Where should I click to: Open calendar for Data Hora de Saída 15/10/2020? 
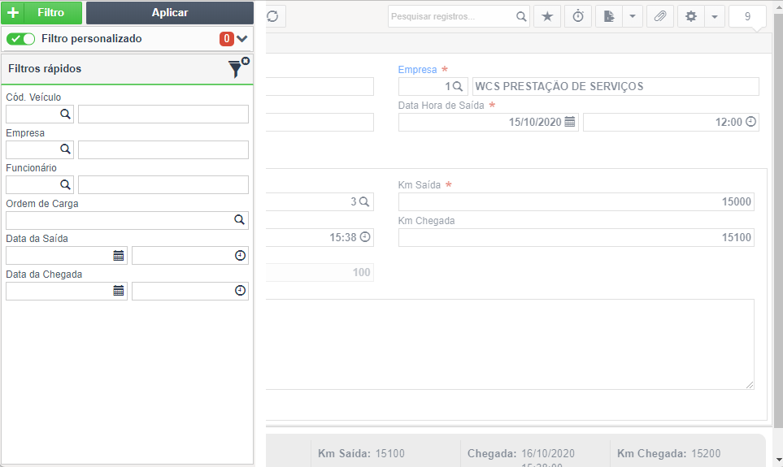pyautogui.click(x=570, y=122)
